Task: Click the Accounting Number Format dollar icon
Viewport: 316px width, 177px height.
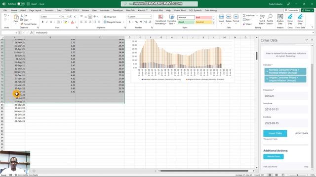Action: 129,22
